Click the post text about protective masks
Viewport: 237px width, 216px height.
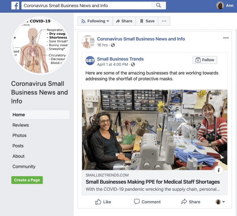[152, 76]
